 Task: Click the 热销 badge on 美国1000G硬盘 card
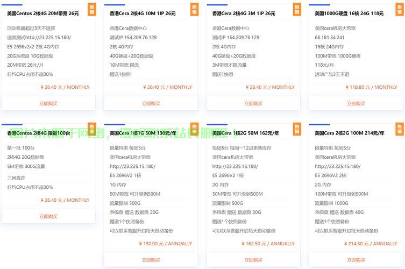tap(399, 10)
